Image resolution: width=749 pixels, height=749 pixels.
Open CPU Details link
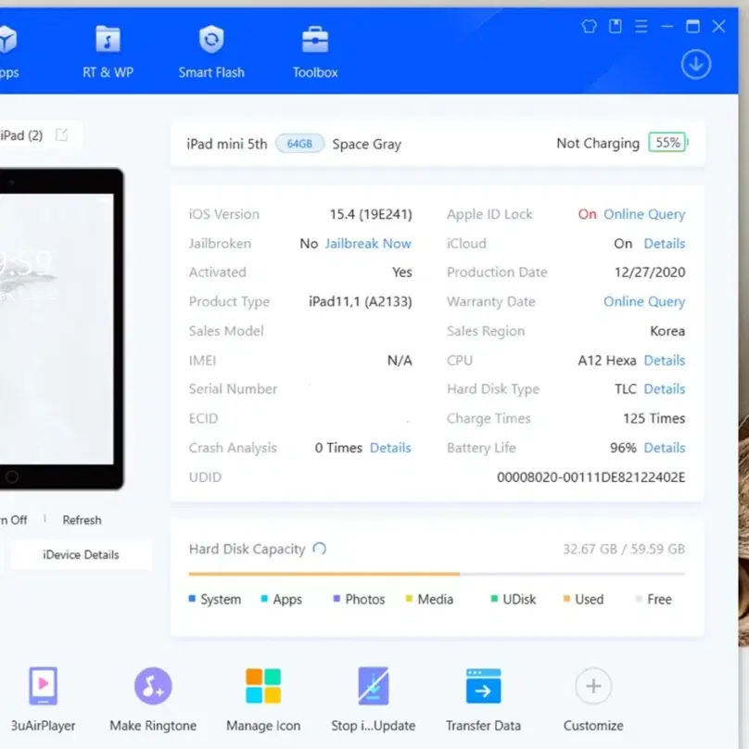click(x=665, y=361)
